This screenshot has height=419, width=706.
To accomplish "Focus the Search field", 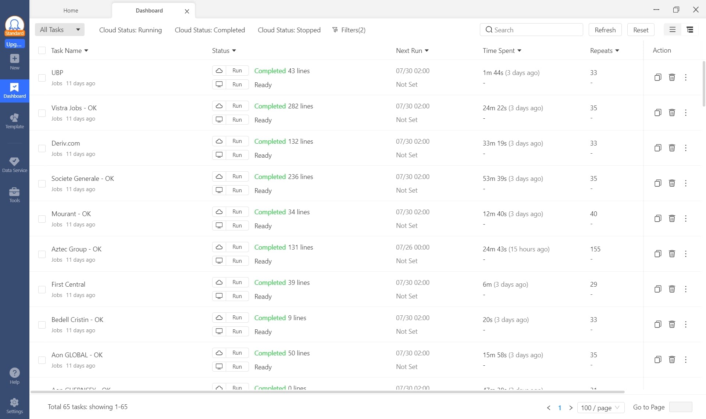I will (x=531, y=30).
